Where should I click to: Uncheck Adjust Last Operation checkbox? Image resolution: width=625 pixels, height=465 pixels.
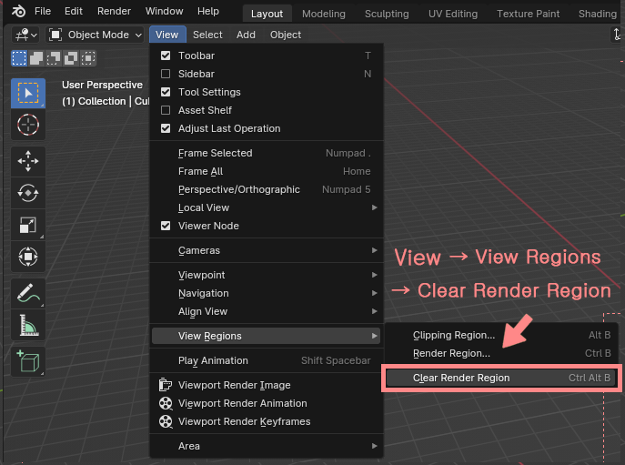click(166, 128)
